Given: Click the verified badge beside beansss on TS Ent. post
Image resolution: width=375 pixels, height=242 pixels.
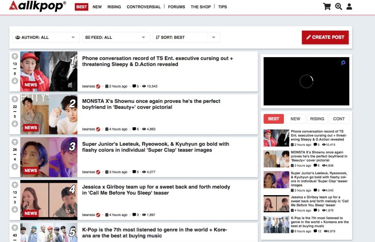Looking at the screenshot, I should point(98,86).
